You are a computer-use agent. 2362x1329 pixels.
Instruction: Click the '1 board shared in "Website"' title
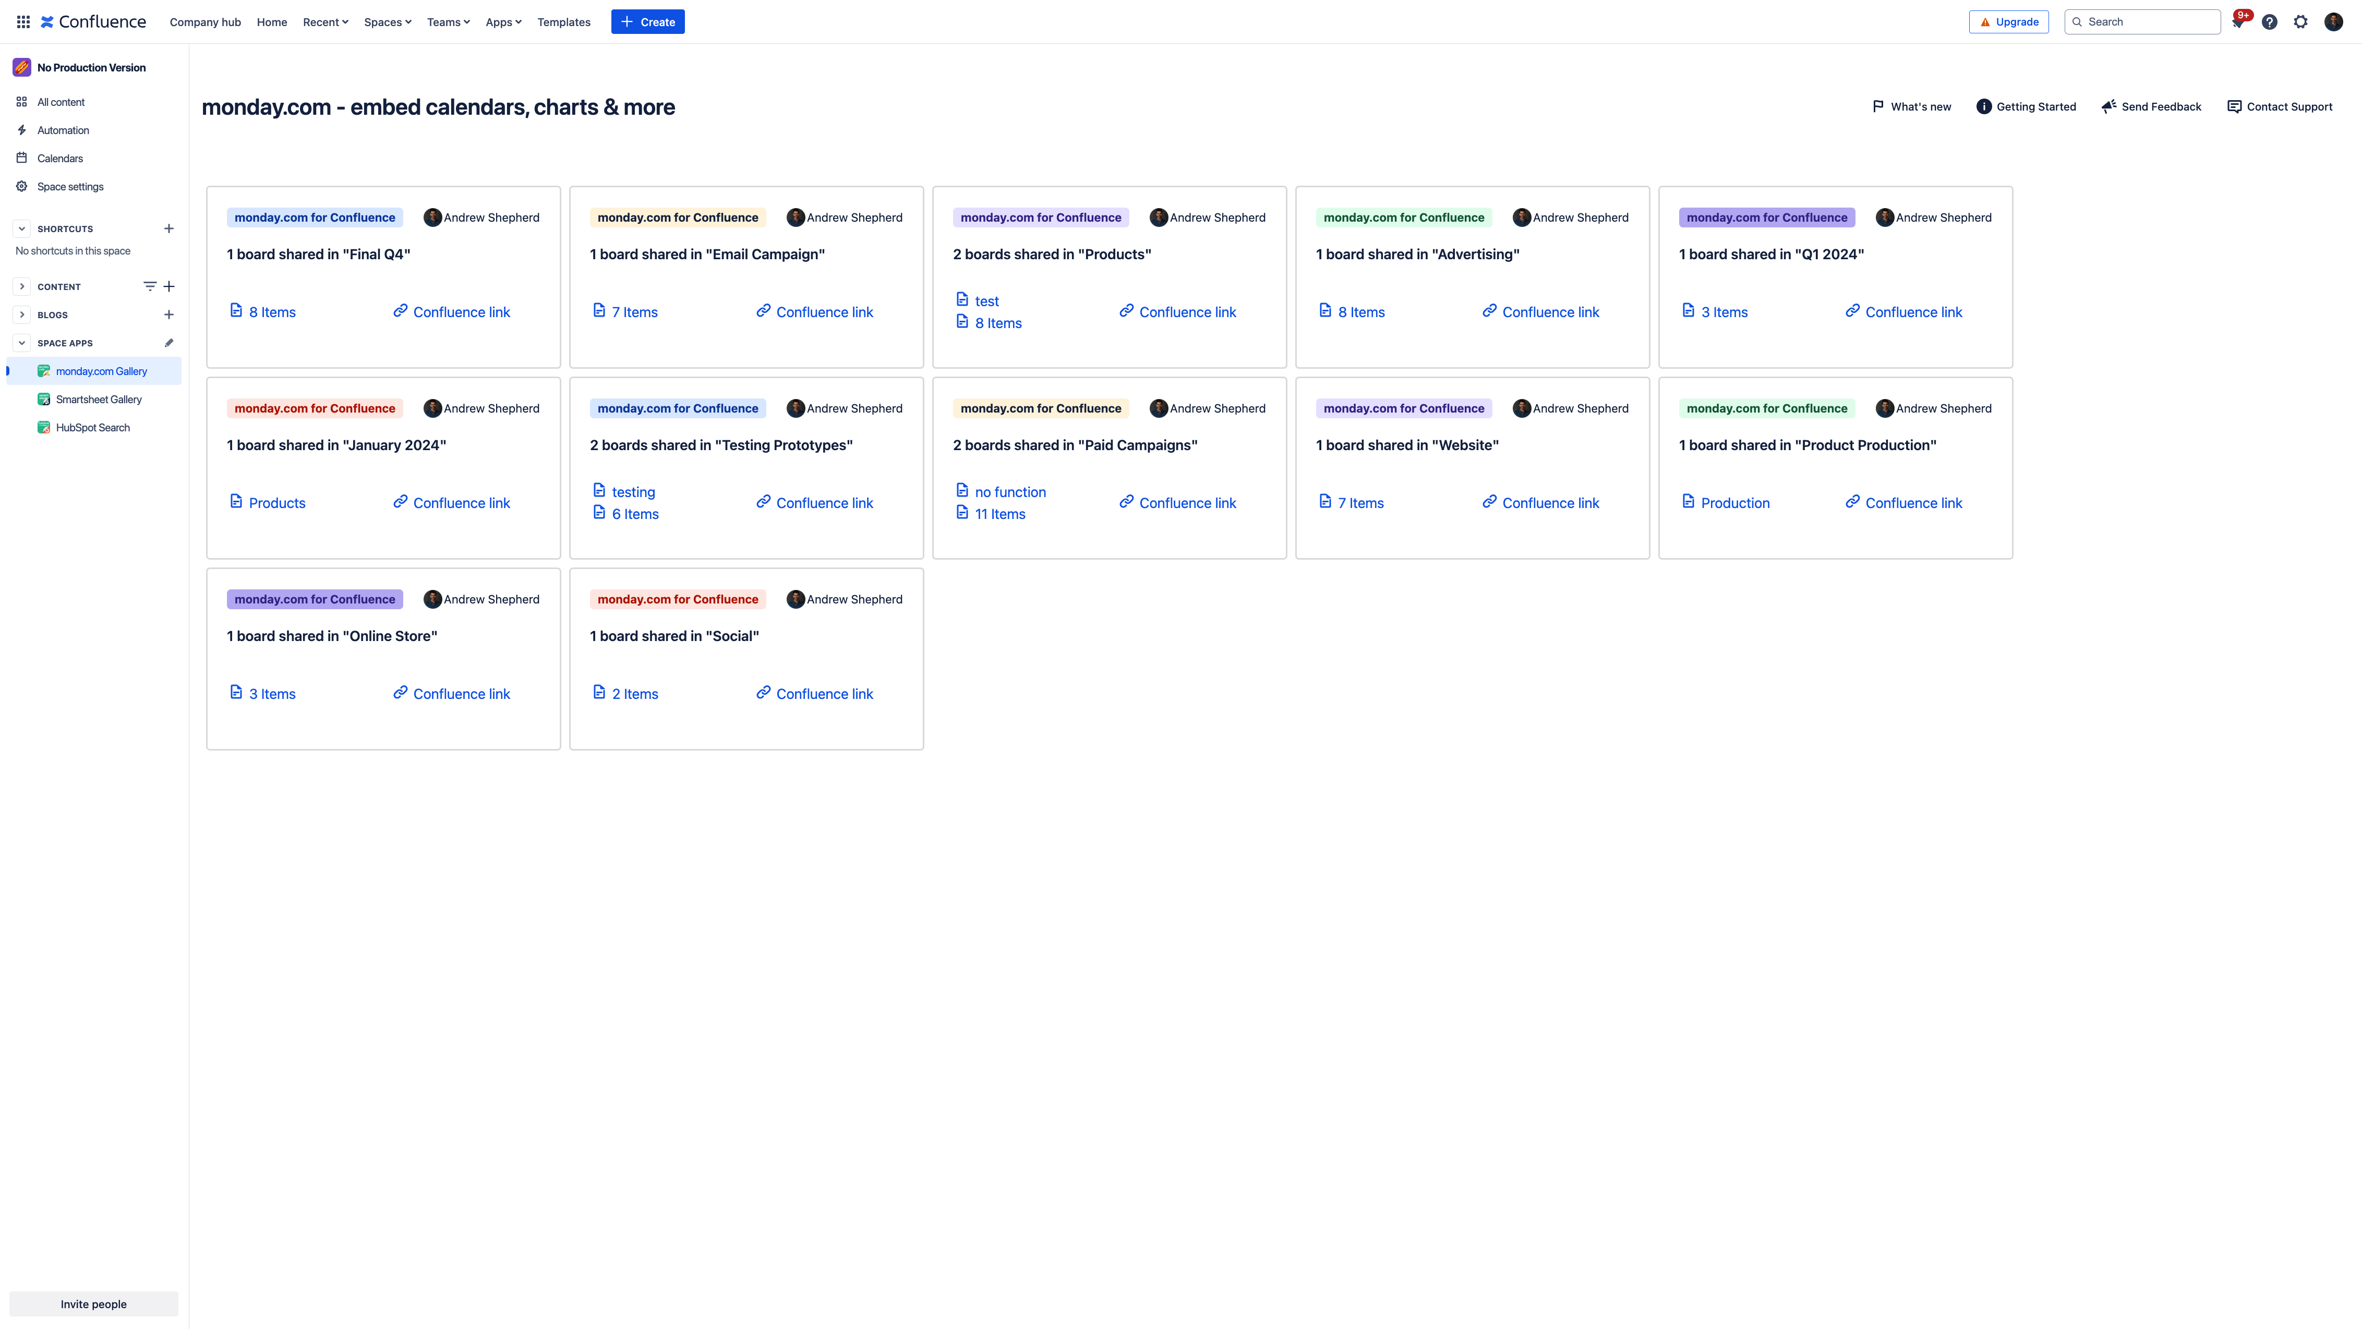1406,444
